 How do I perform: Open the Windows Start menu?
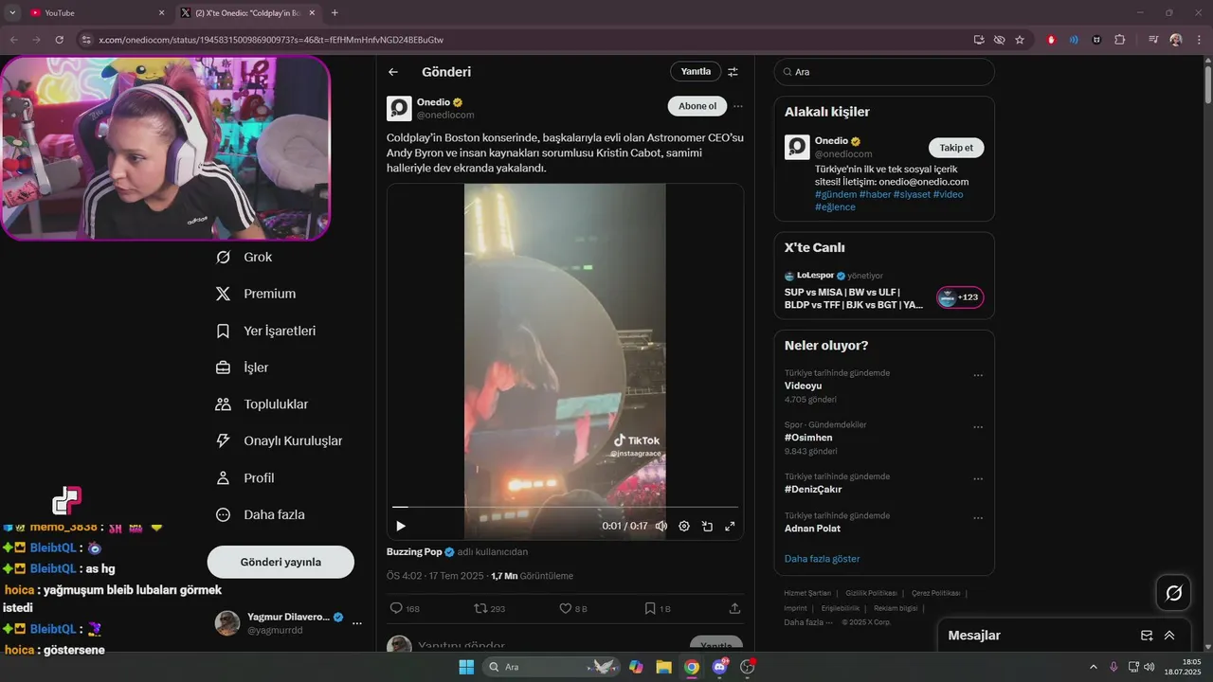[x=466, y=667]
